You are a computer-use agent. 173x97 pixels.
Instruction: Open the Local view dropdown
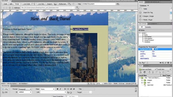tap(164, 69)
